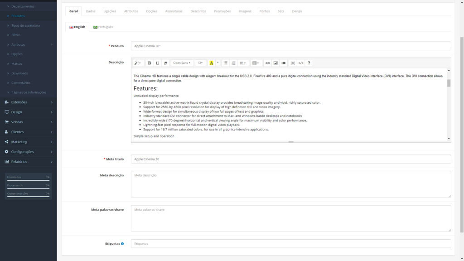This screenshot has width=464, height=261.
Task: Open the Opções tab
Action: (x=151, y=11)
